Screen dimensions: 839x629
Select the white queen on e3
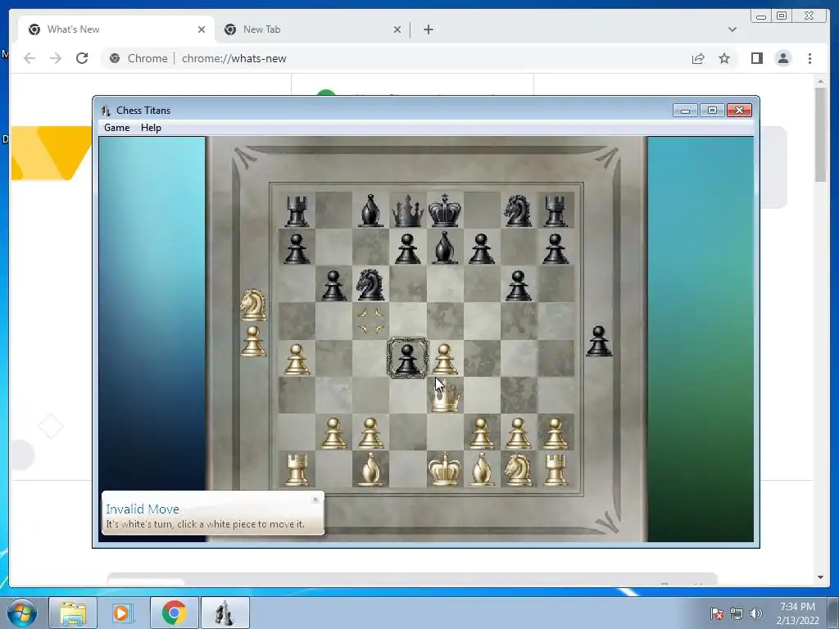coord(445,397)
